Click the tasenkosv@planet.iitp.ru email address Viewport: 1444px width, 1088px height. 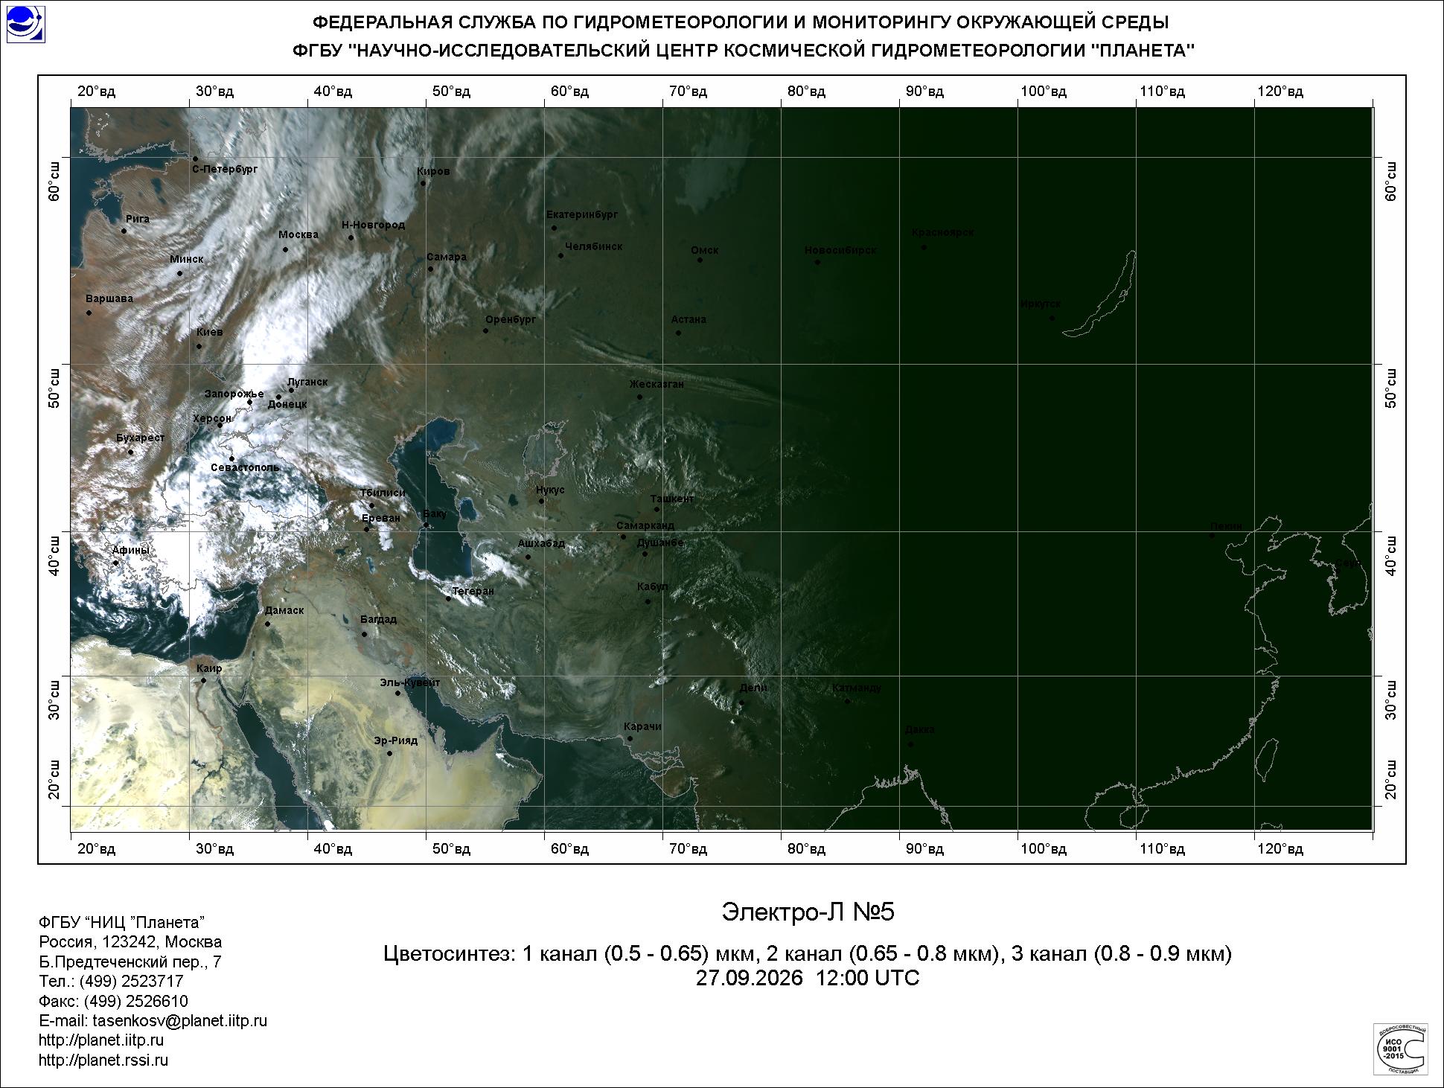[179, 1021]
